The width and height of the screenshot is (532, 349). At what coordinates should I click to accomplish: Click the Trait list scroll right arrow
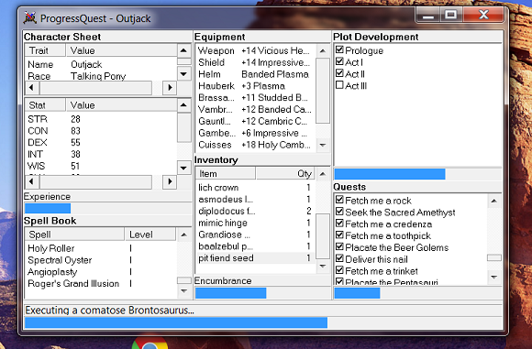(170, 88)
